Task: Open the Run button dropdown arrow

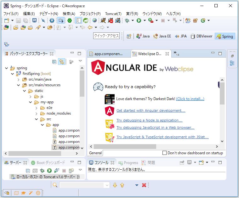Action: (x=145, y=20)
